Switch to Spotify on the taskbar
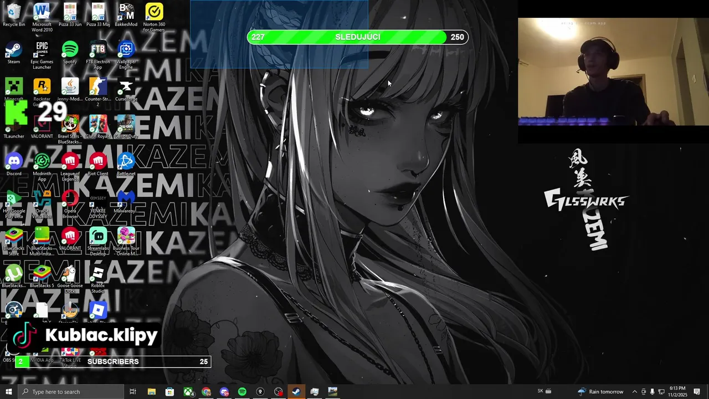 (x=242, y=392)
